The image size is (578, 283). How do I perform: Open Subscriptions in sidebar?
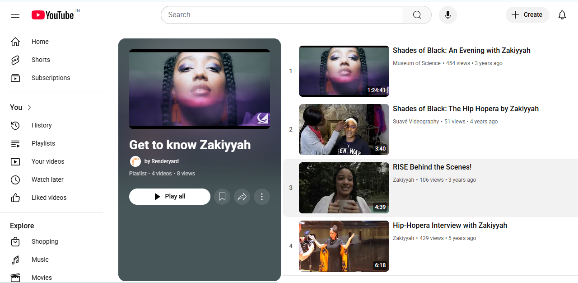pos(51,78)
